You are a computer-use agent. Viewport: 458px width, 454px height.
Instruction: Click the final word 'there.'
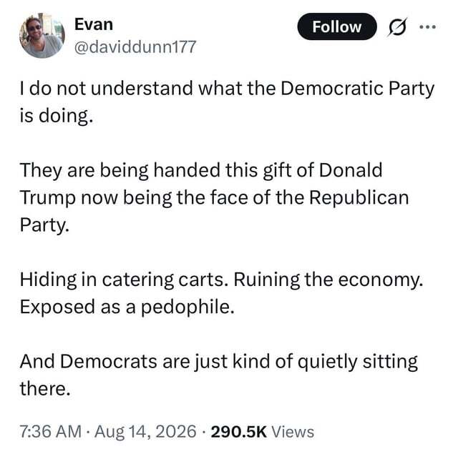coord(45,389)
